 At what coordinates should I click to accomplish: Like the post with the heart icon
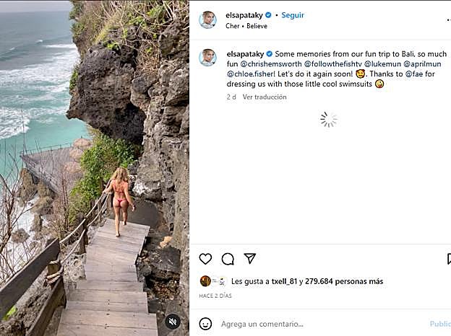tap(205, 259)
